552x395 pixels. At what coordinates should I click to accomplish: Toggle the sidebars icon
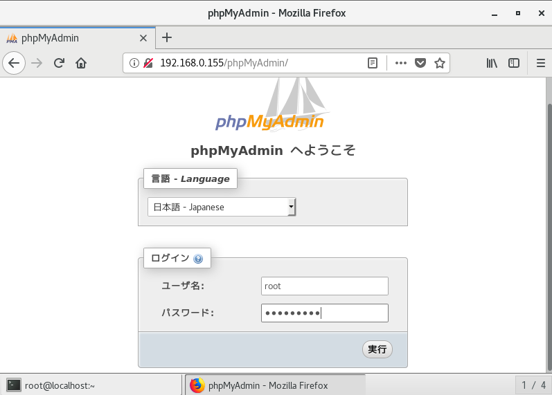(x=514, y=63)
